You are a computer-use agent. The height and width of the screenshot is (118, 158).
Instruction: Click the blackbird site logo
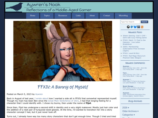click(15, 7)
